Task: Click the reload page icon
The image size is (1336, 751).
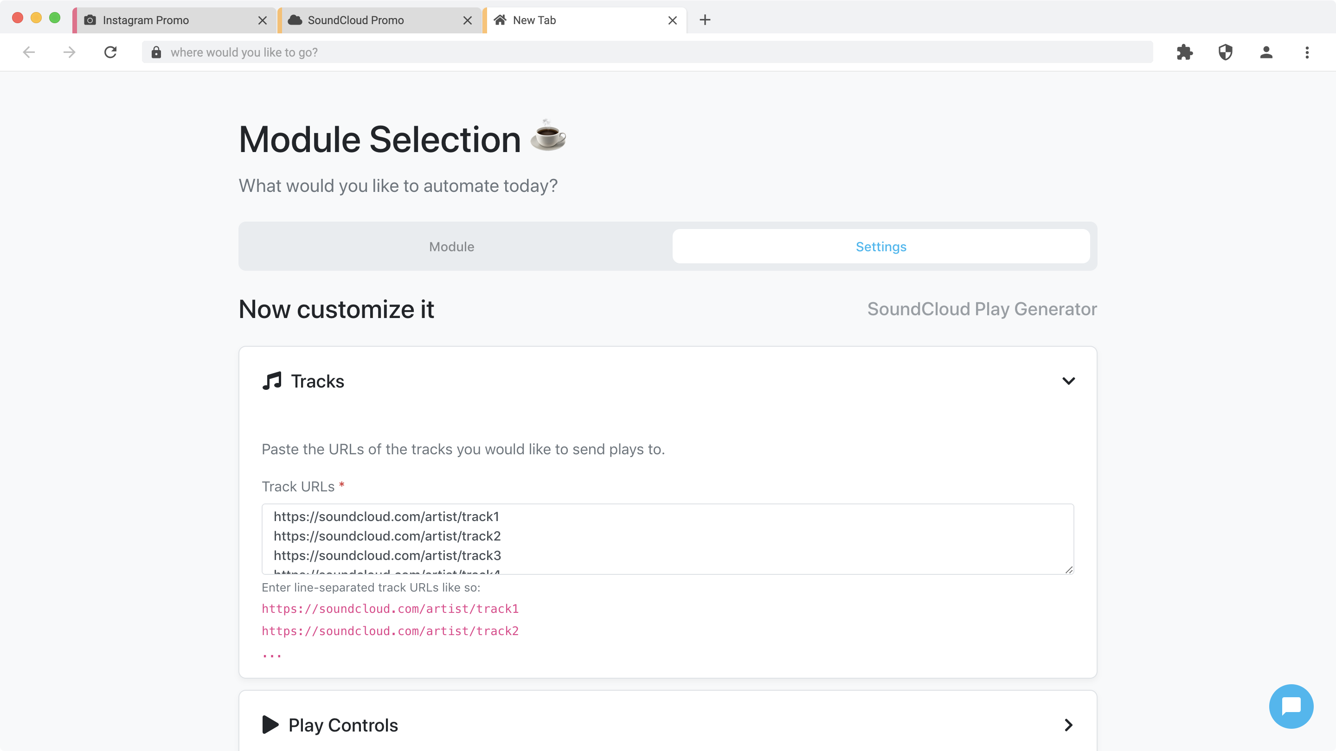Action: (x=110, y=52)
